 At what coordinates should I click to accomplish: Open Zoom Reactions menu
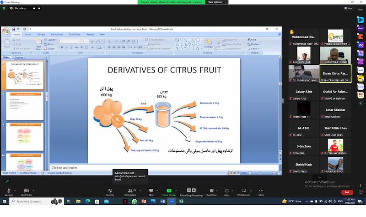(211, 191)
